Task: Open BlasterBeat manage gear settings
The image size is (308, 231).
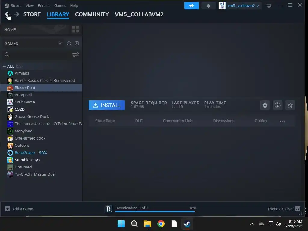Action: tap(265, 105)
